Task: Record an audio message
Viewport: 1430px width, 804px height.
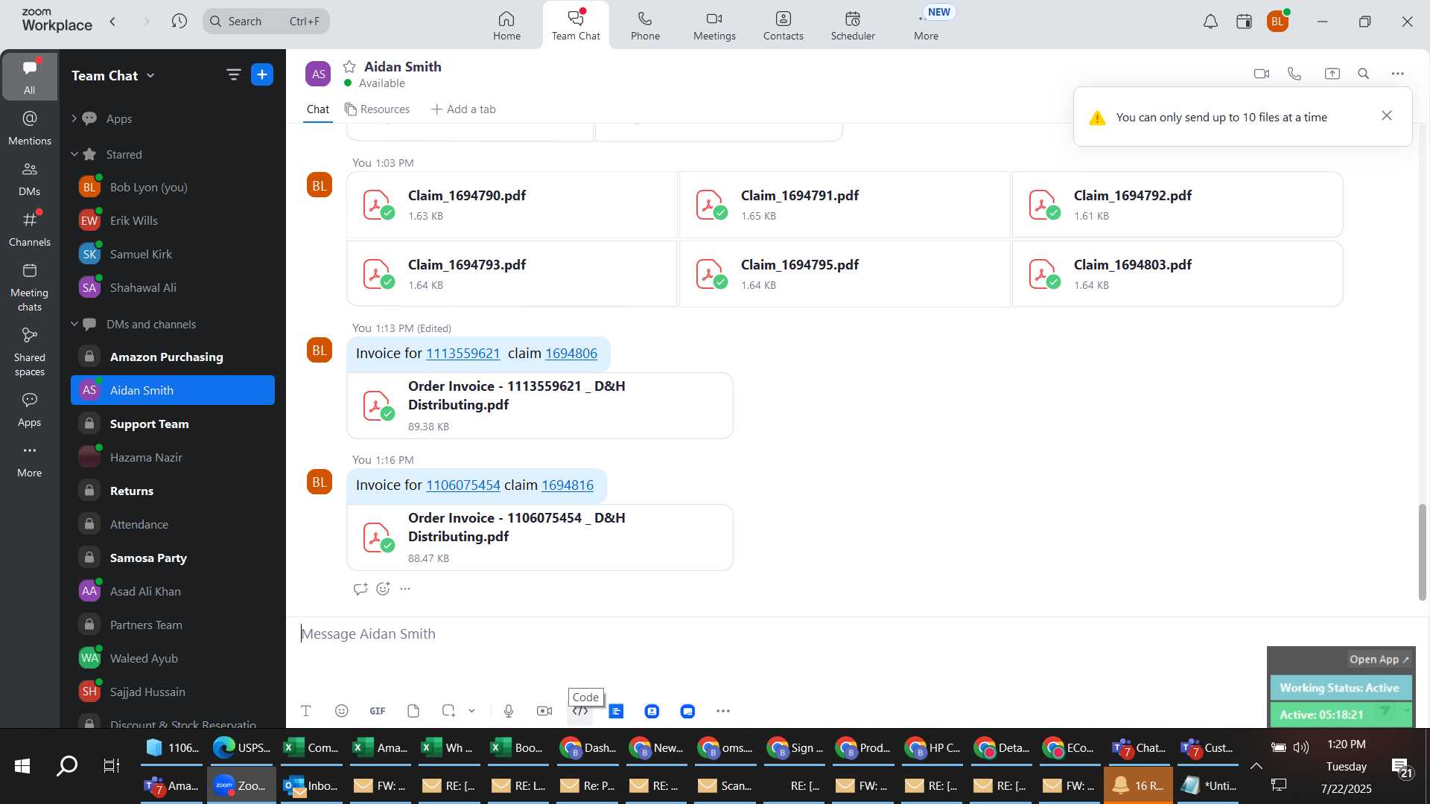Action: coord(509,711)
